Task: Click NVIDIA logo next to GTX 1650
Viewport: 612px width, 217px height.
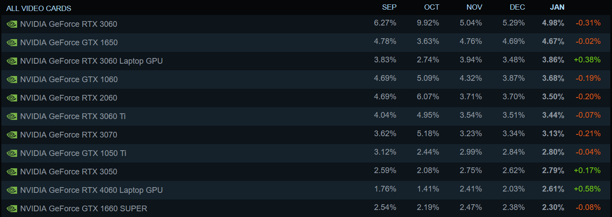Action: 12,43
